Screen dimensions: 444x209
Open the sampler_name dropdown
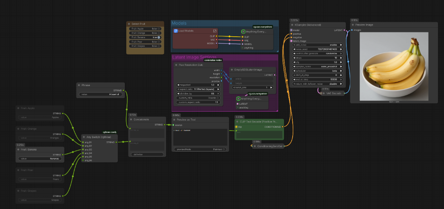(x=318, y=66)
